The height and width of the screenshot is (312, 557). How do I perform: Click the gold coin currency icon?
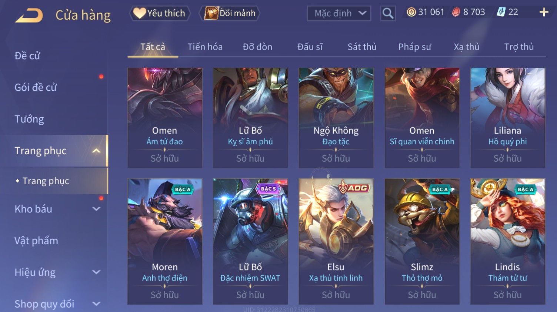(411, 12)
